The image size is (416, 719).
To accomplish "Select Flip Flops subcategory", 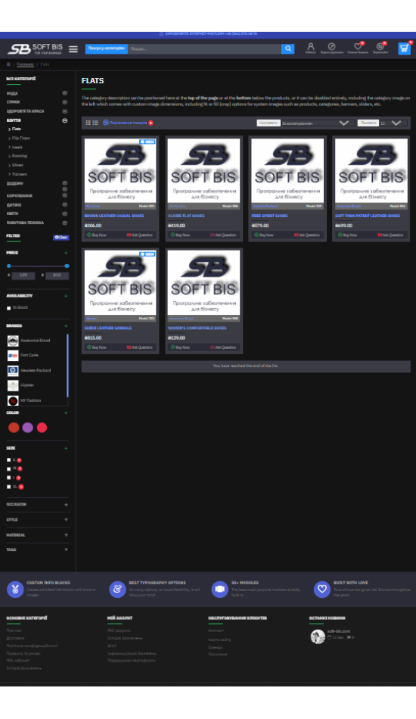I will pyautogui.click(x=20, y=138).
